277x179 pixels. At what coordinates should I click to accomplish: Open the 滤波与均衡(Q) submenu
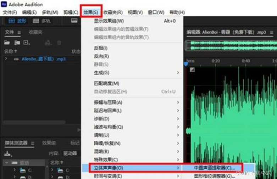pyautogui.click(x=132, y=127)
